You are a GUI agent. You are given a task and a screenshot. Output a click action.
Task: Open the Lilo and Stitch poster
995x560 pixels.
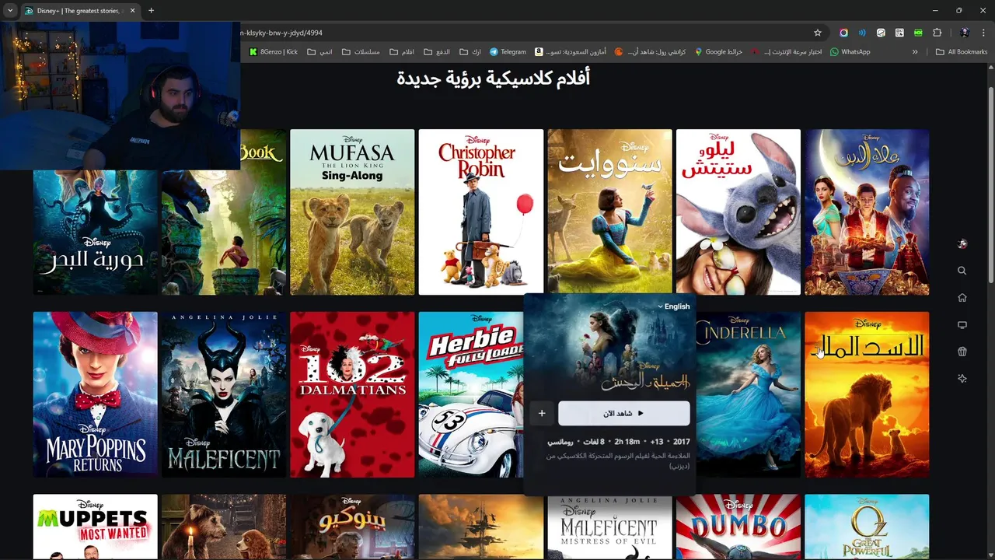[x=738, y=212]
